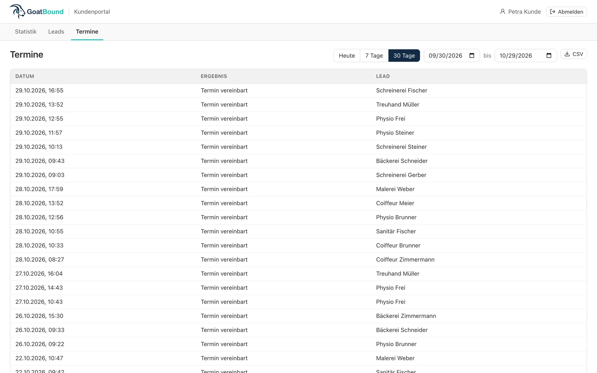597x373 pixels.
Task: Click the date 22.10.2026, 10:47
Action: tap(39, 358)
